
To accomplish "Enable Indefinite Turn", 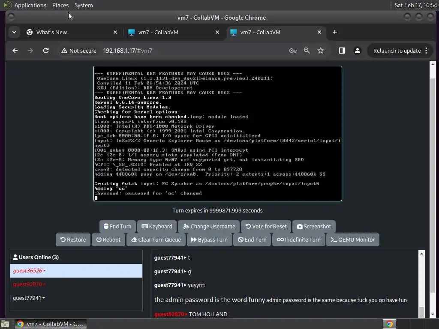I will [299, 240].
